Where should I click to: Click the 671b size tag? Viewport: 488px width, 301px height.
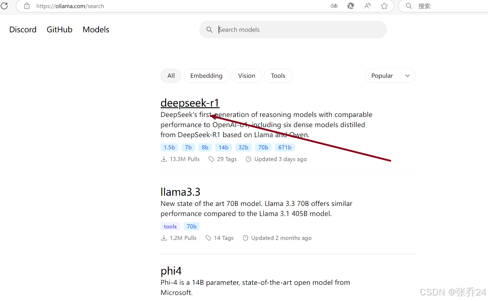285,147
